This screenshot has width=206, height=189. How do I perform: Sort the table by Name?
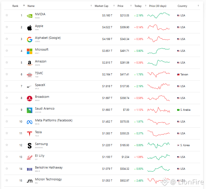pos(31,6)
